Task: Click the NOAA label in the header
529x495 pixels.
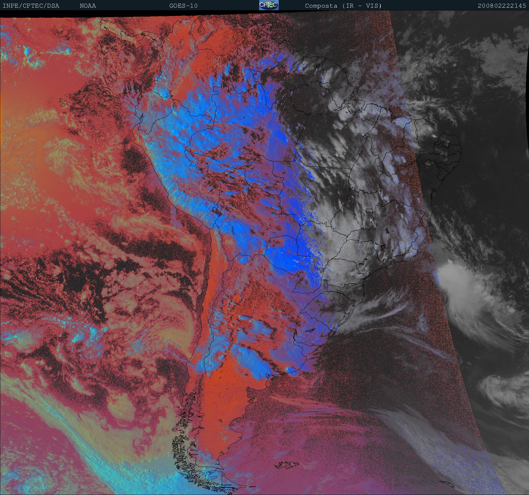Action: 88,6
